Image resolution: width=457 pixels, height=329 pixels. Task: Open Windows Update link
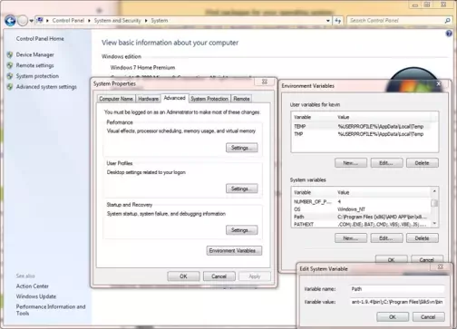pos(36,296)
